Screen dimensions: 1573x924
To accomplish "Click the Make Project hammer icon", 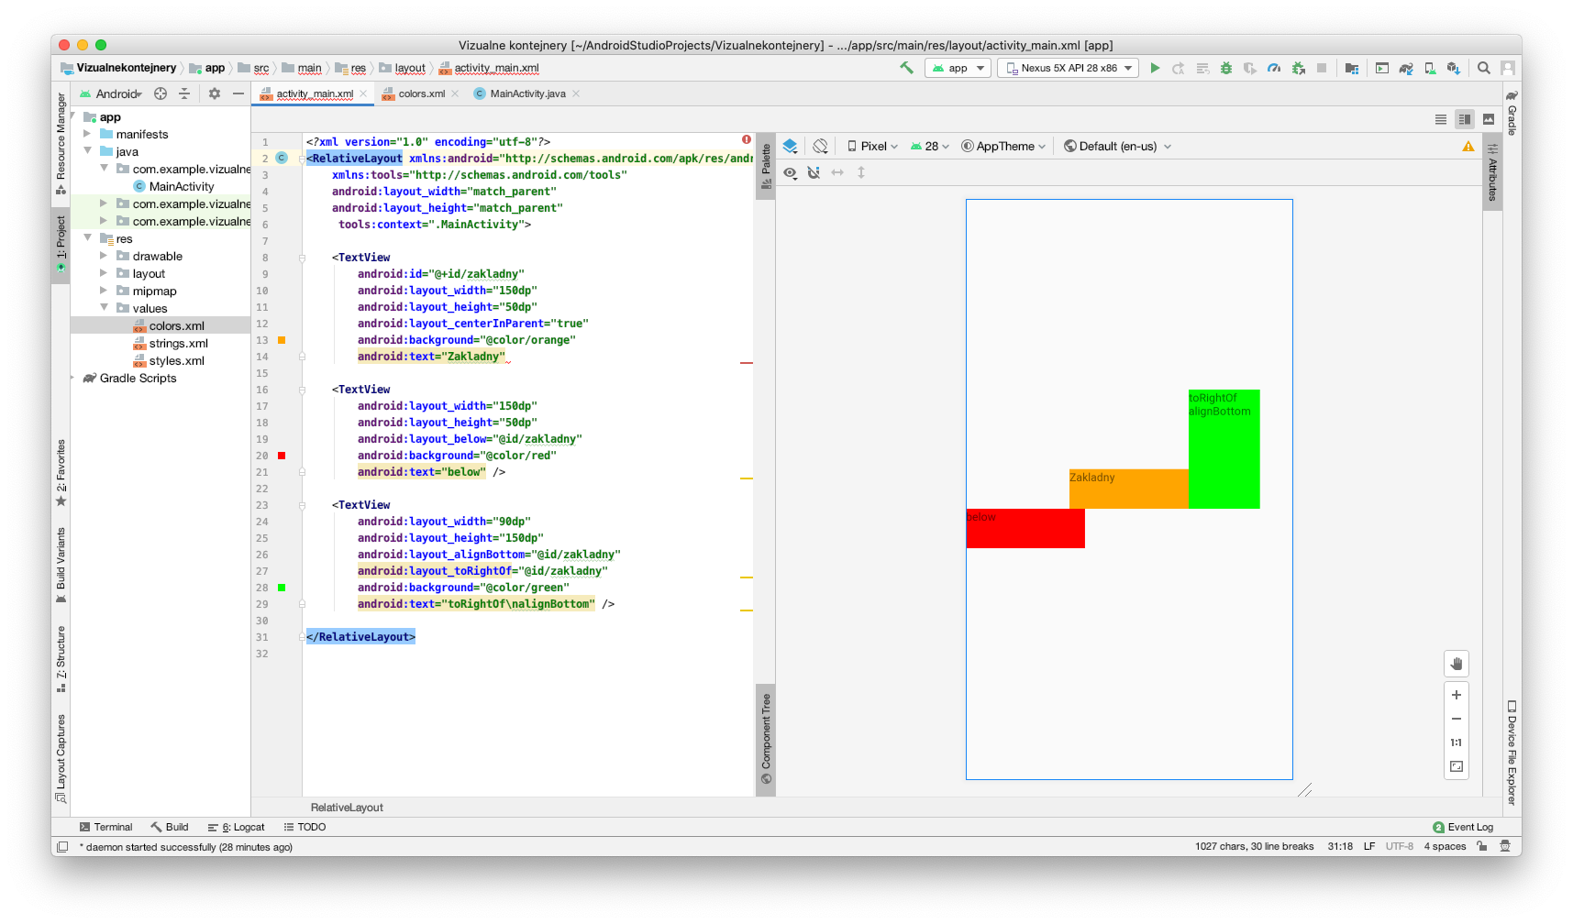I will click(906, 68).
